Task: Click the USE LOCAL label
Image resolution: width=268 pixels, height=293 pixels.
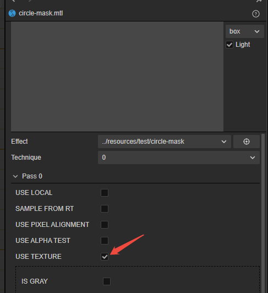Action: pos(34,193)
